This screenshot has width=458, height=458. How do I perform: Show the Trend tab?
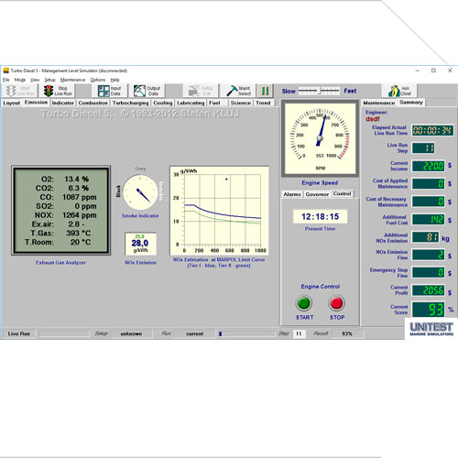[x=263, y=103]
